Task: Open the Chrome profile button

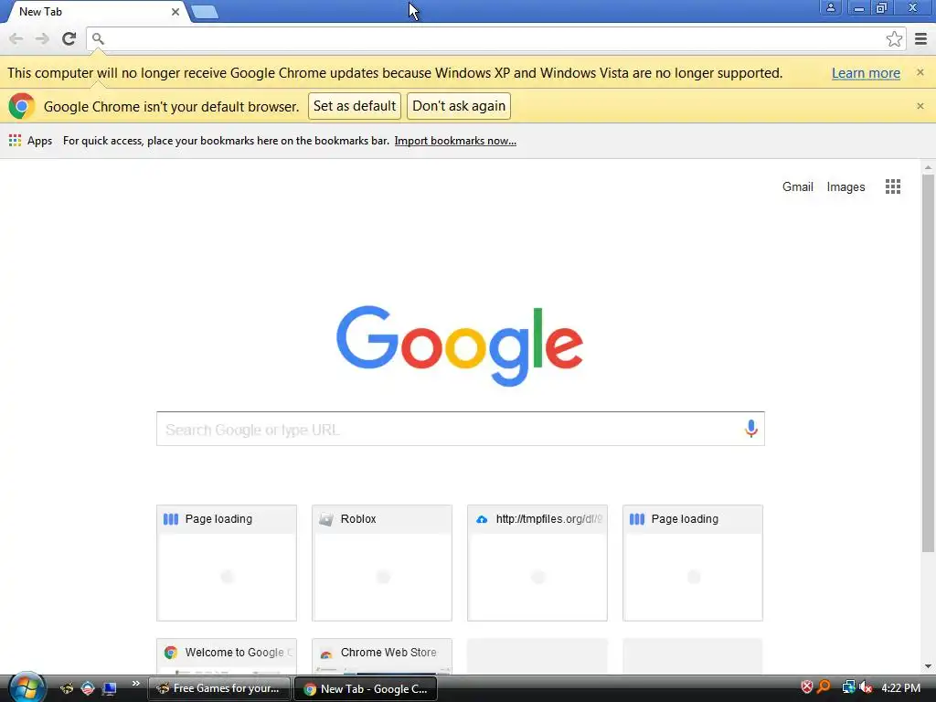Action: point(830,8)
